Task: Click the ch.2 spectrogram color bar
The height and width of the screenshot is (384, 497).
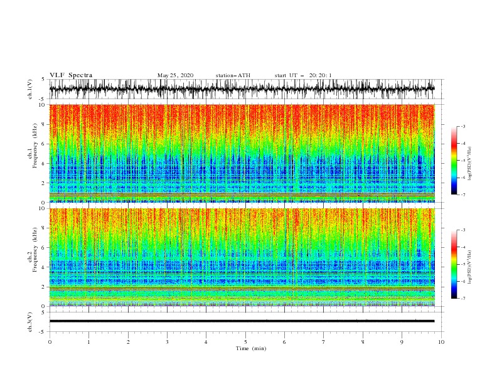Action: [454, 264]
